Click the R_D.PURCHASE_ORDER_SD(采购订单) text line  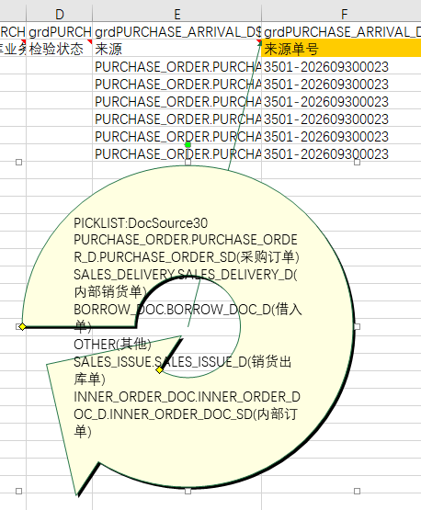pos(186,257)
